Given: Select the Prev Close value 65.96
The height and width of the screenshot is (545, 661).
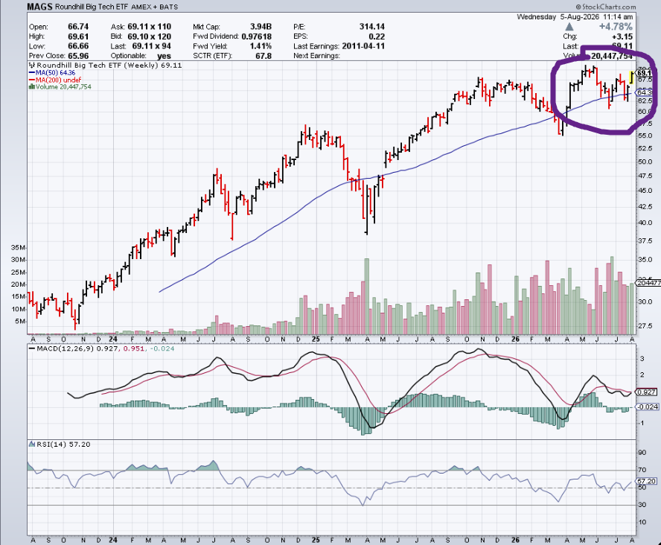Looking at the screenshot, I should pyautogui.click(x=78, y=56).
